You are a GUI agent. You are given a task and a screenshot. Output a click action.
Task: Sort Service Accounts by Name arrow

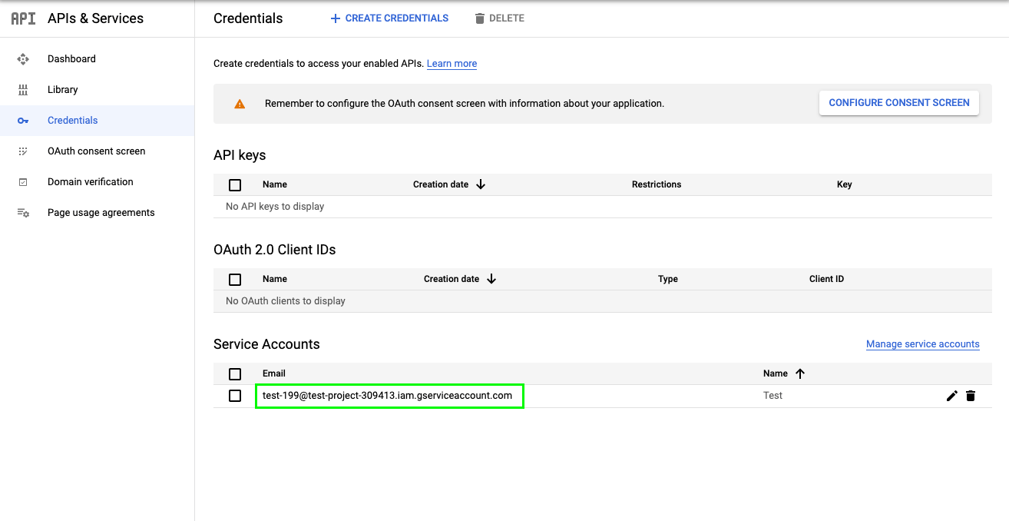[800, 373]
